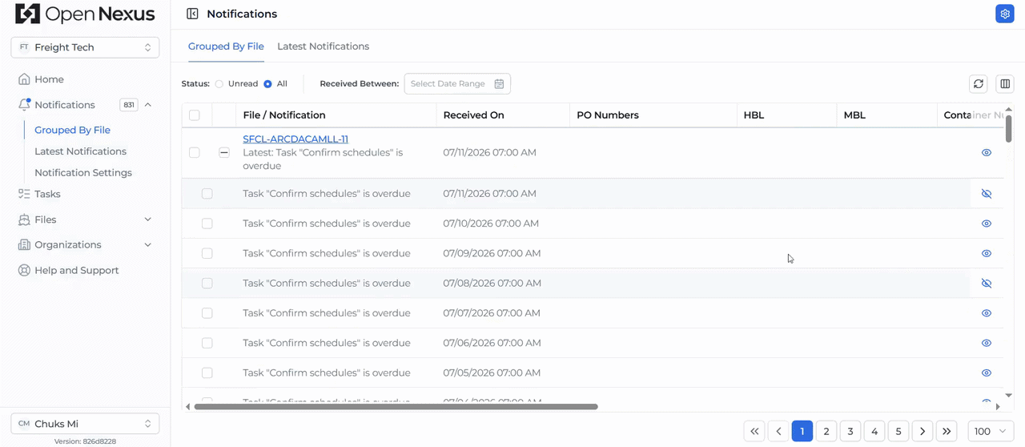Viewport: 1025px width, 447px height.
Task: Toggle eye icon for 07/07/2026 notification
Action: pos(987,313)
